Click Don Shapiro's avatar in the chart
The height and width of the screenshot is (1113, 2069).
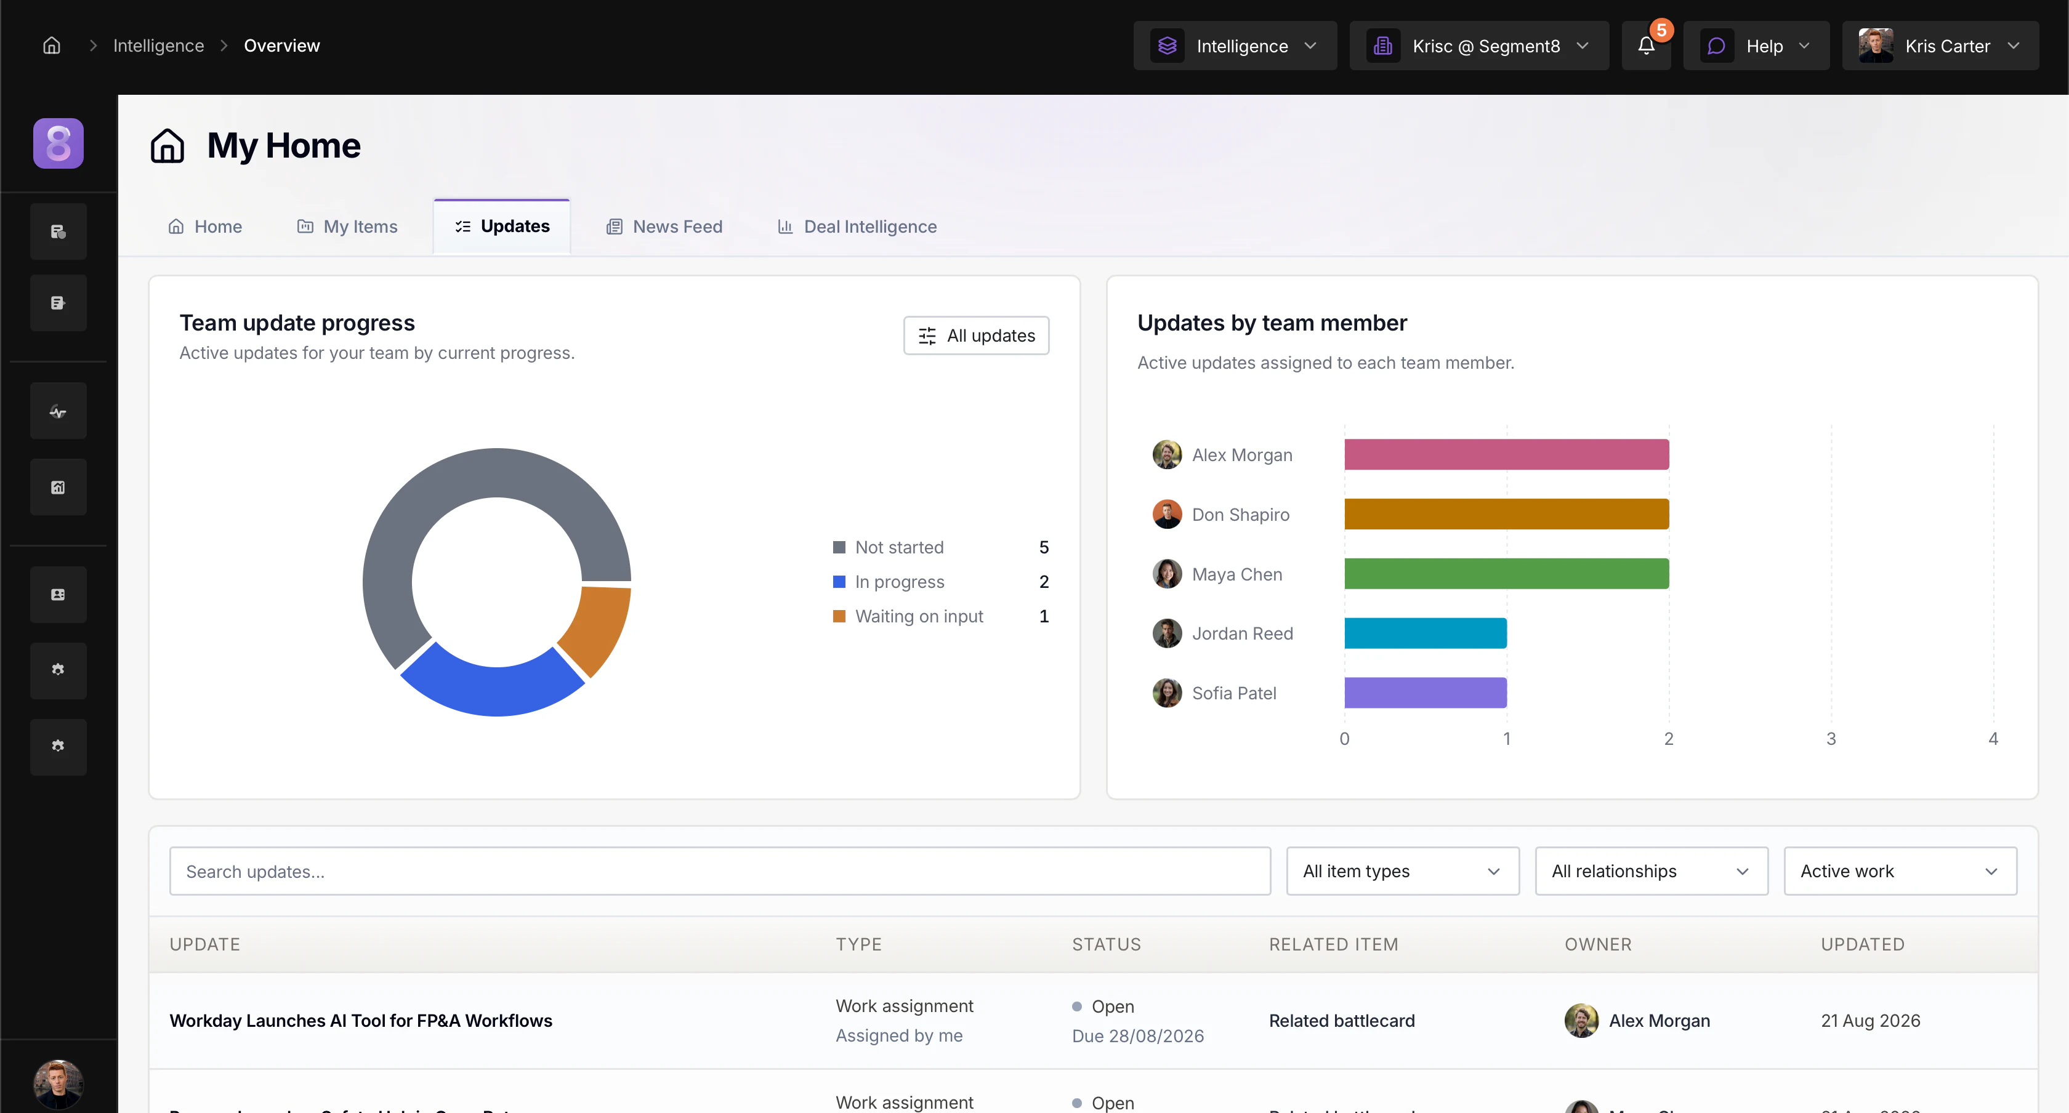[1167, 514]
